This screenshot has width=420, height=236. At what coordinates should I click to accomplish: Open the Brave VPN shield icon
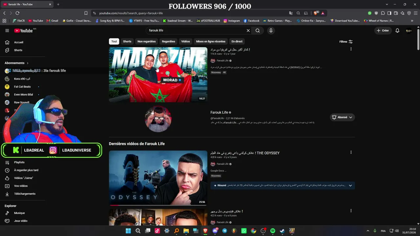pos(409,13)
